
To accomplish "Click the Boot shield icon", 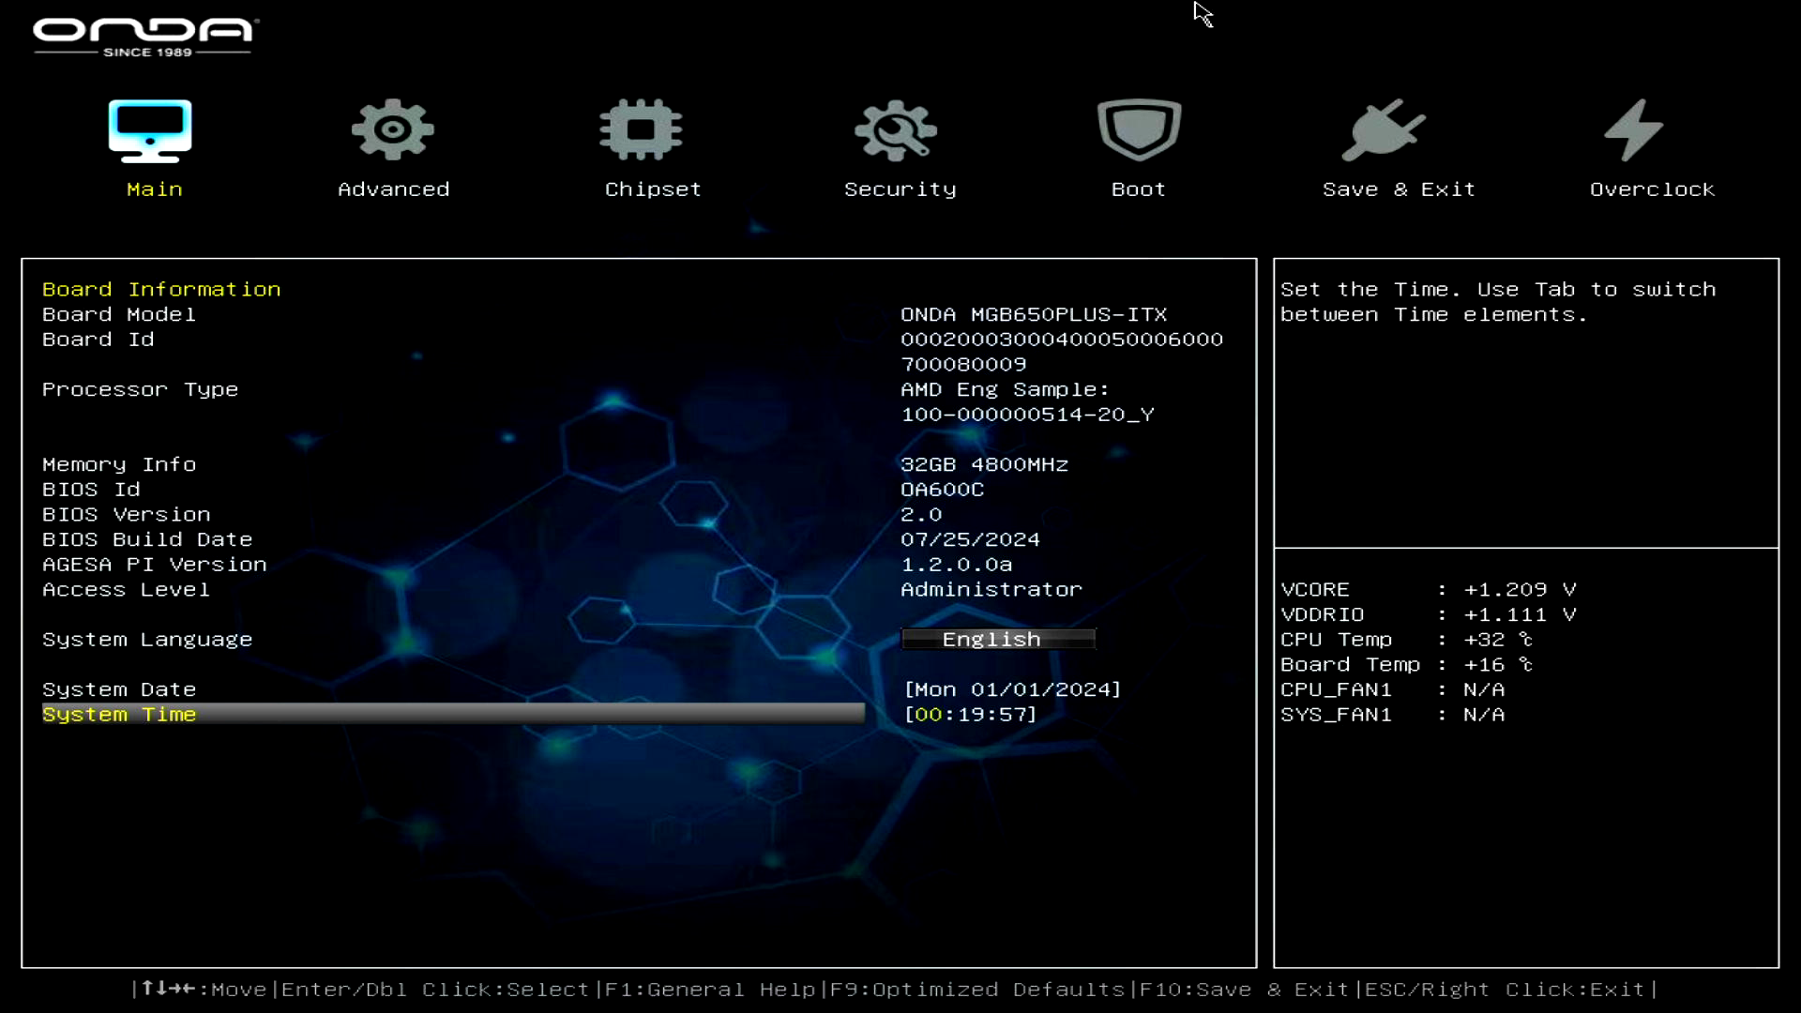I will [1139, 129].
